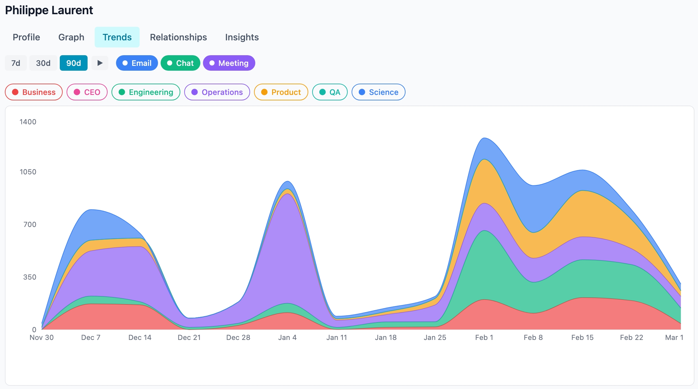Screen dimensions: 698x389
Task: Click the pink dot icon in the CEO filter
Action: [x=77, y=92]
